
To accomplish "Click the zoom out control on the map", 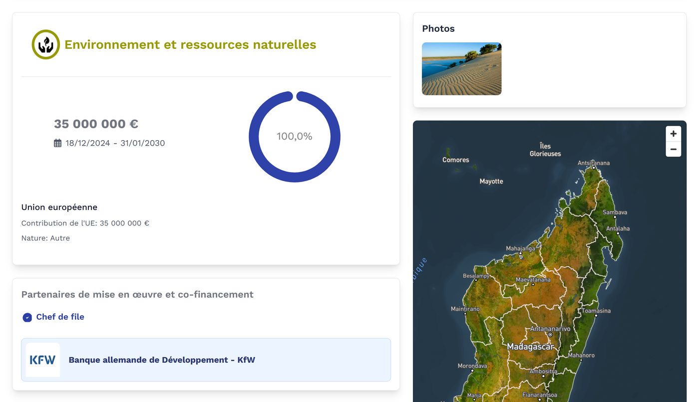I will point(673,149).
